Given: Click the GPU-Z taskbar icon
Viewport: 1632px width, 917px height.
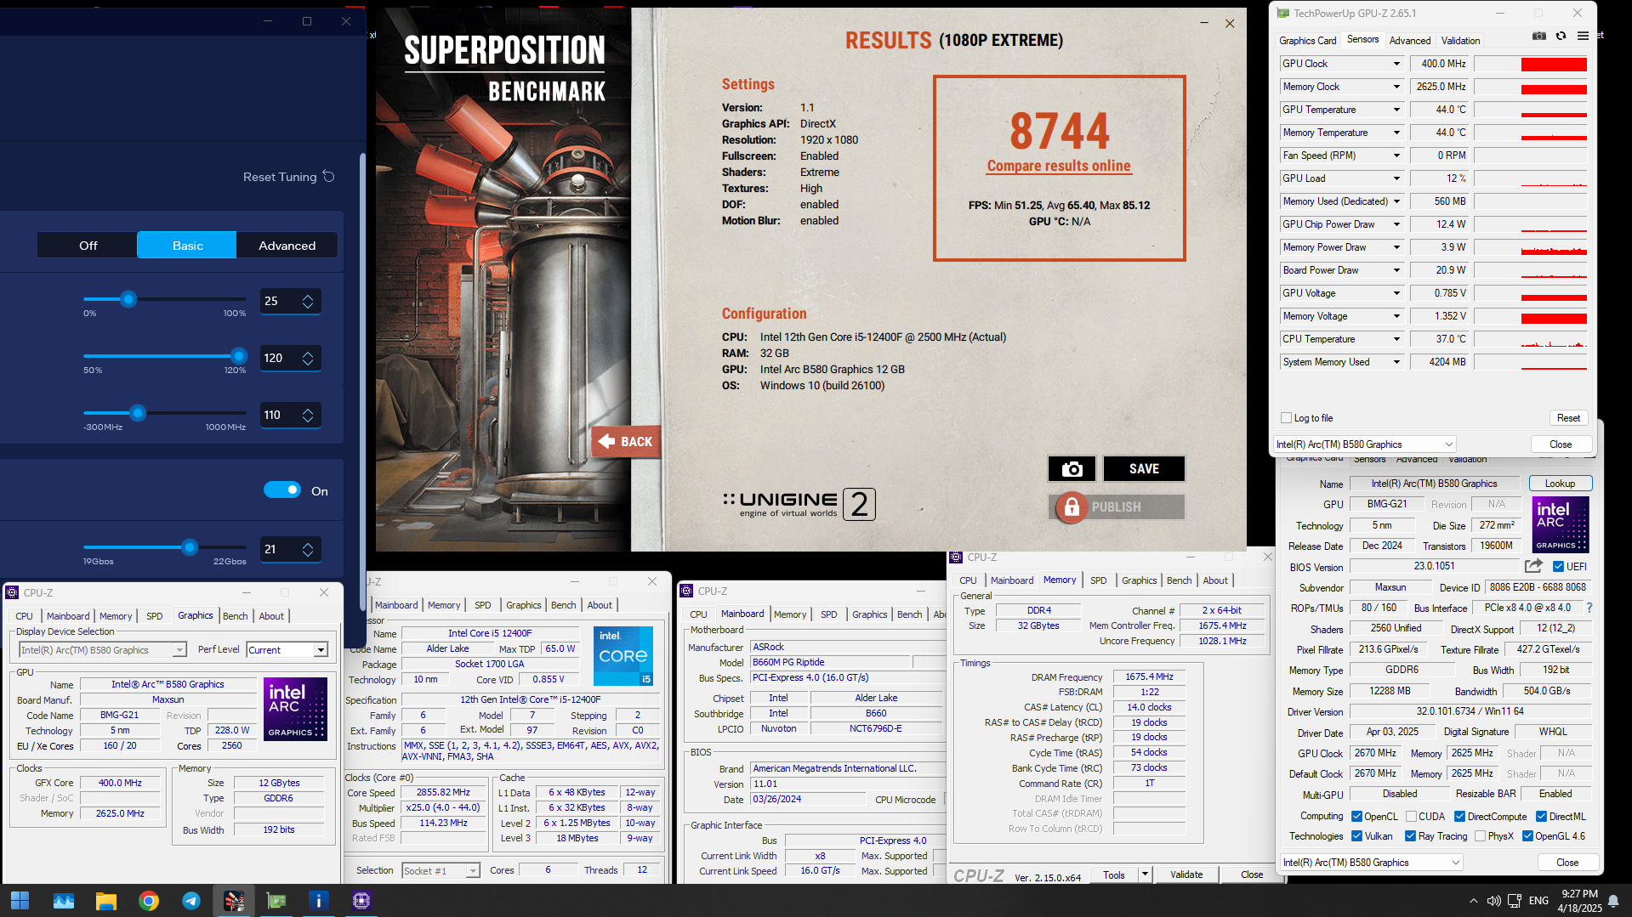Looking at the screenshot, I should tap(276, 901).
